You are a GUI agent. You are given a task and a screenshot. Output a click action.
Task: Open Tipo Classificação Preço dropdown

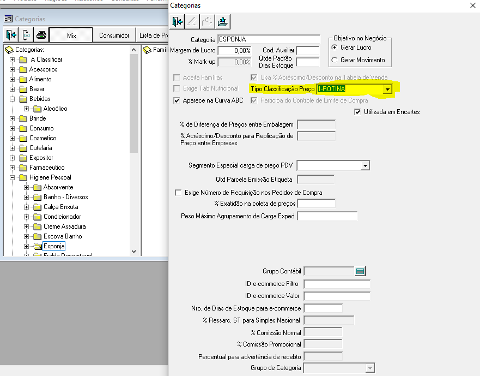click(387, 89)
